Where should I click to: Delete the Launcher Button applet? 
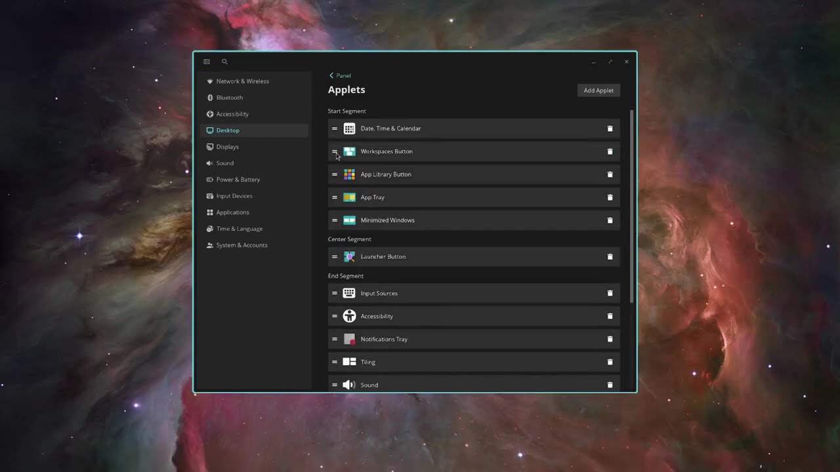click(610, 257)
